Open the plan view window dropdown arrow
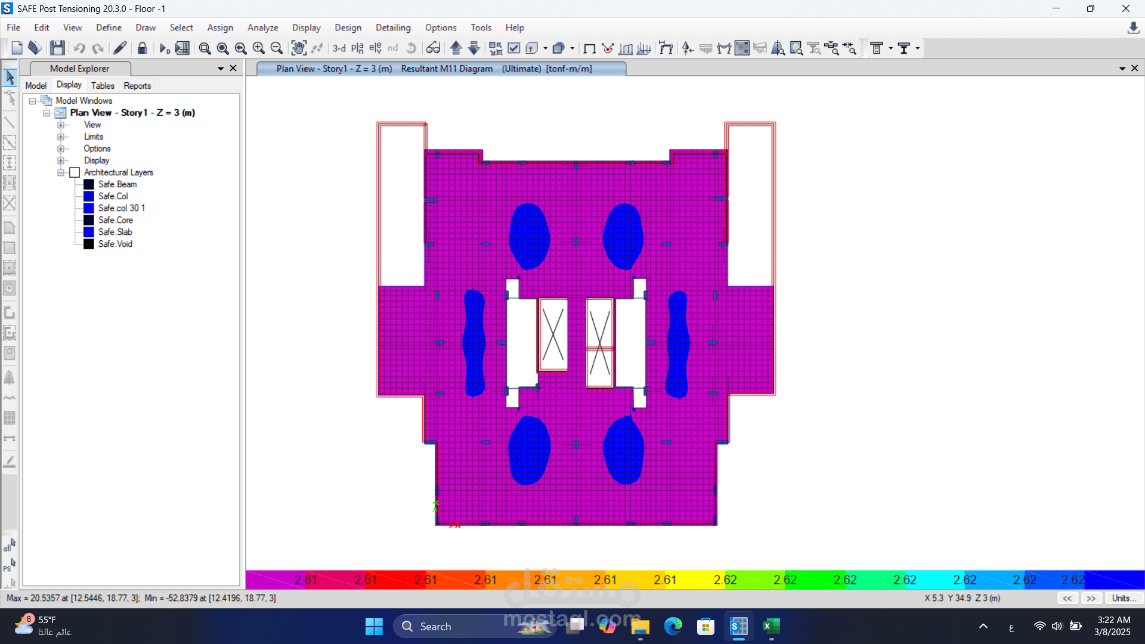The height and width of the screenshot is (644, 1145). click(x=1122, y=69)
